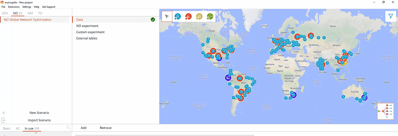Select External tables item
This screenshot has width=398, height=136.
[x=87, y=38]
